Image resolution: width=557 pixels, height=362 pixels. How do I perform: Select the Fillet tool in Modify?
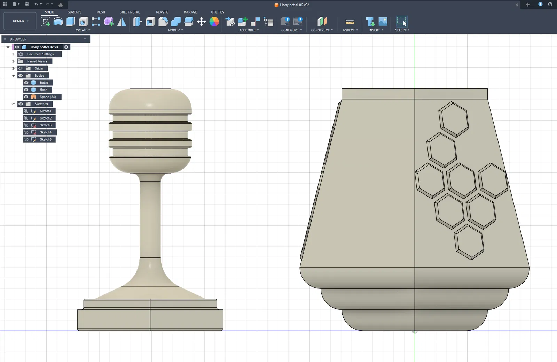coord(163,22)
